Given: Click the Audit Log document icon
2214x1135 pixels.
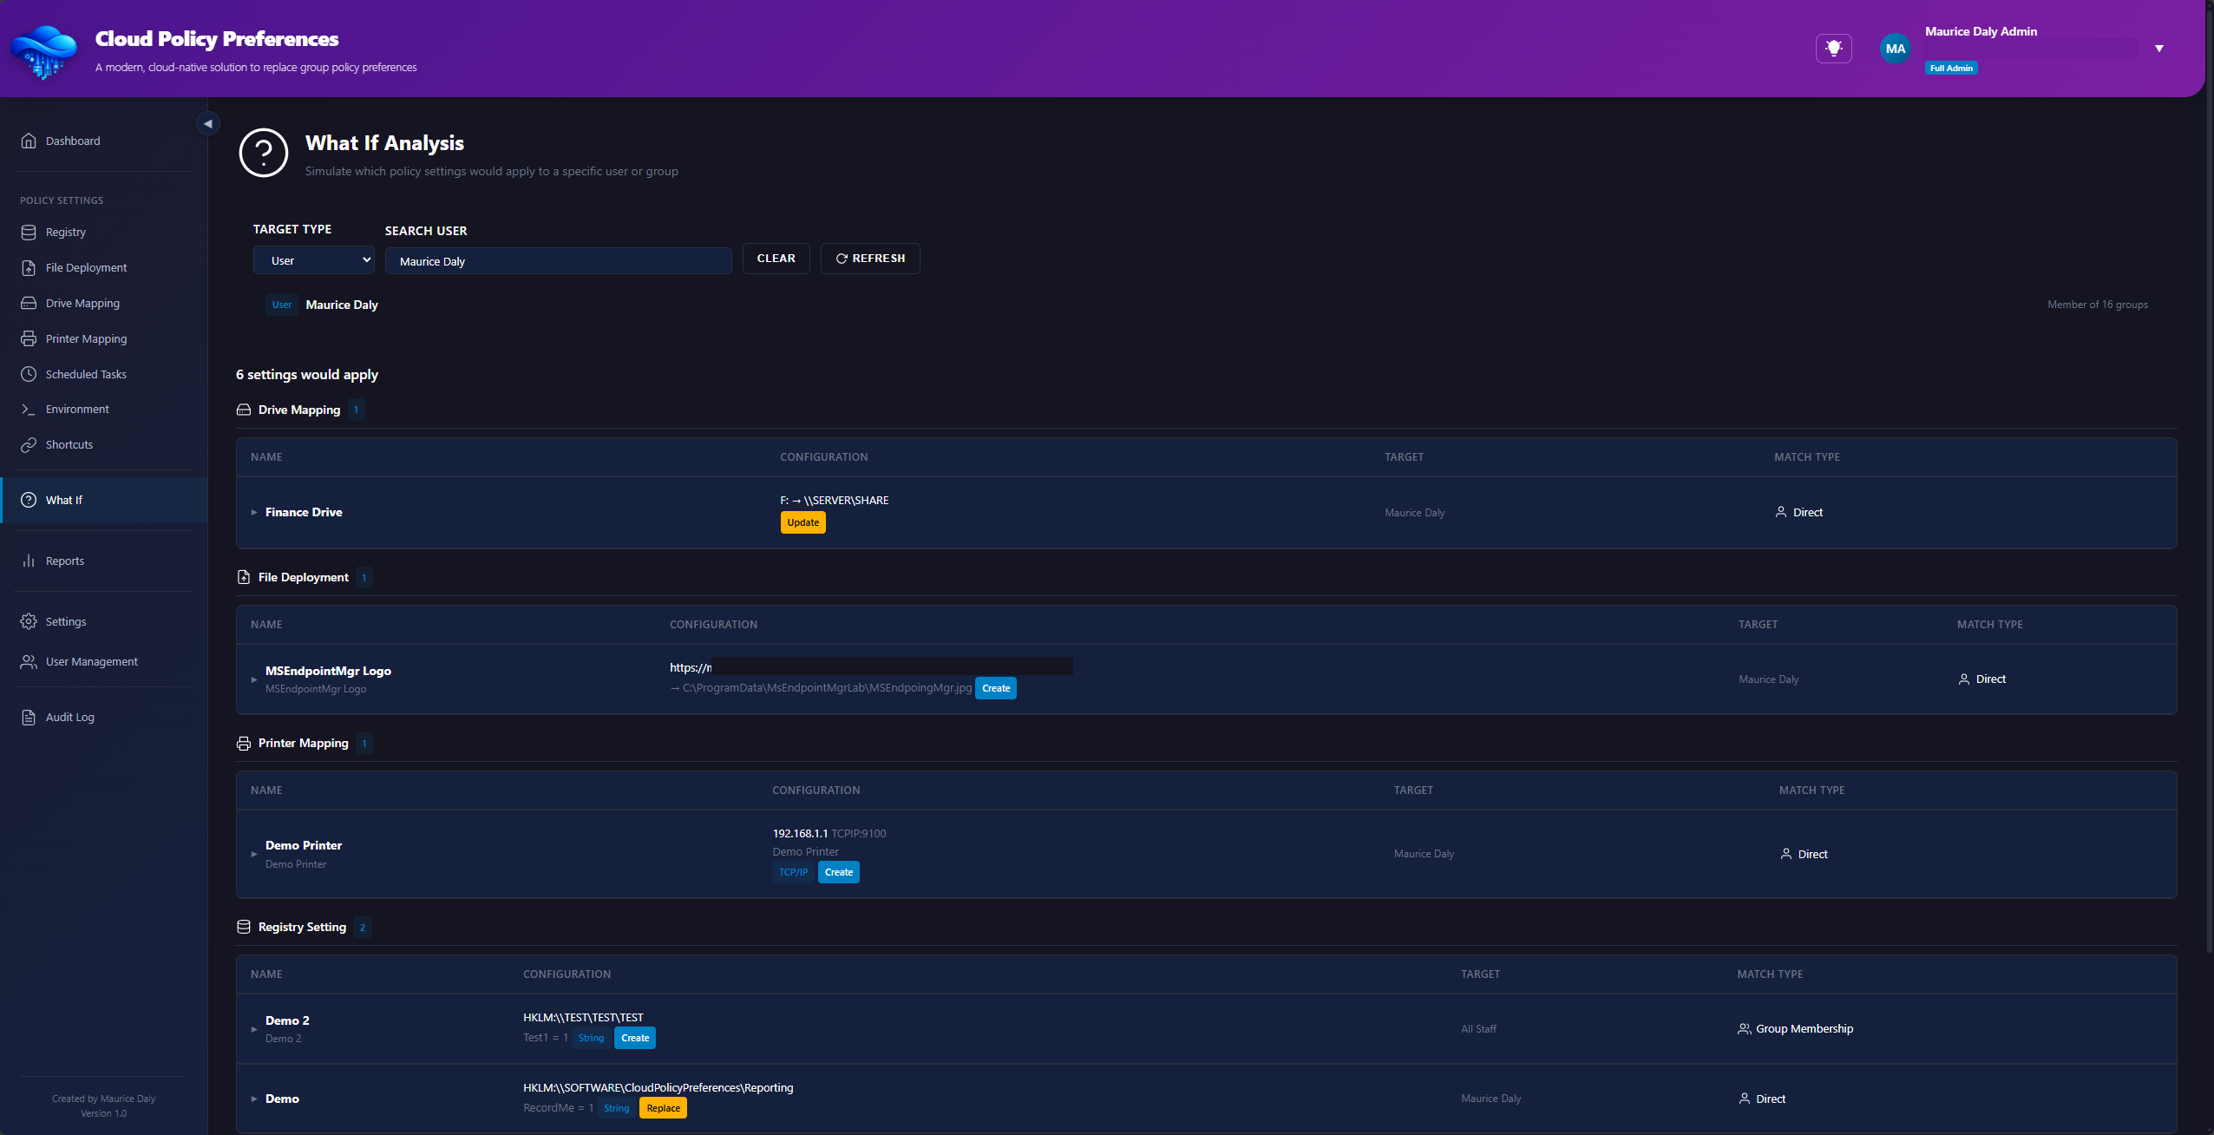Looking at the screenshot, I should tap(29, 717).
